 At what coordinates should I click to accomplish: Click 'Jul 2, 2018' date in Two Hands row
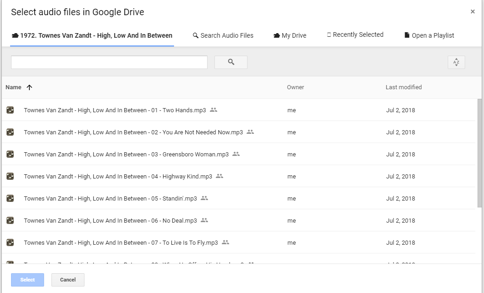tap(401, 110)
